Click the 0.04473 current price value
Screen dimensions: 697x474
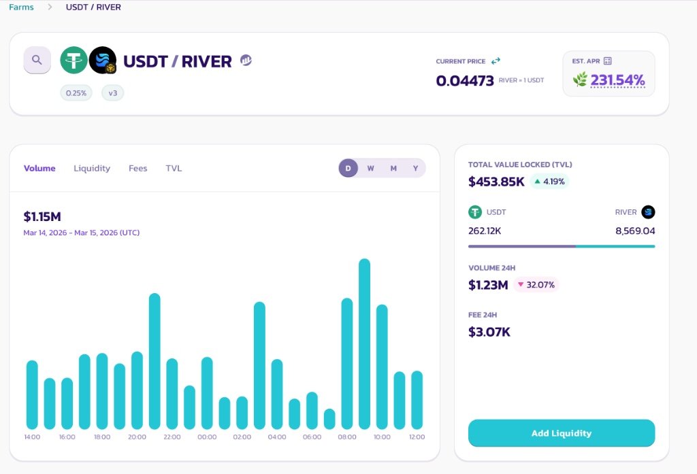click(465, 81)
